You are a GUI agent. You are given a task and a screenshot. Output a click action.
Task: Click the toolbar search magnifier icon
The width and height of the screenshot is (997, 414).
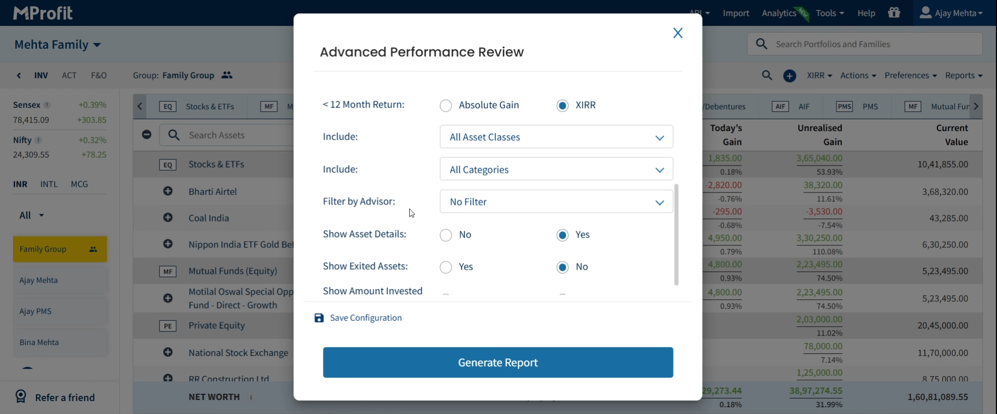click(767, 76)
